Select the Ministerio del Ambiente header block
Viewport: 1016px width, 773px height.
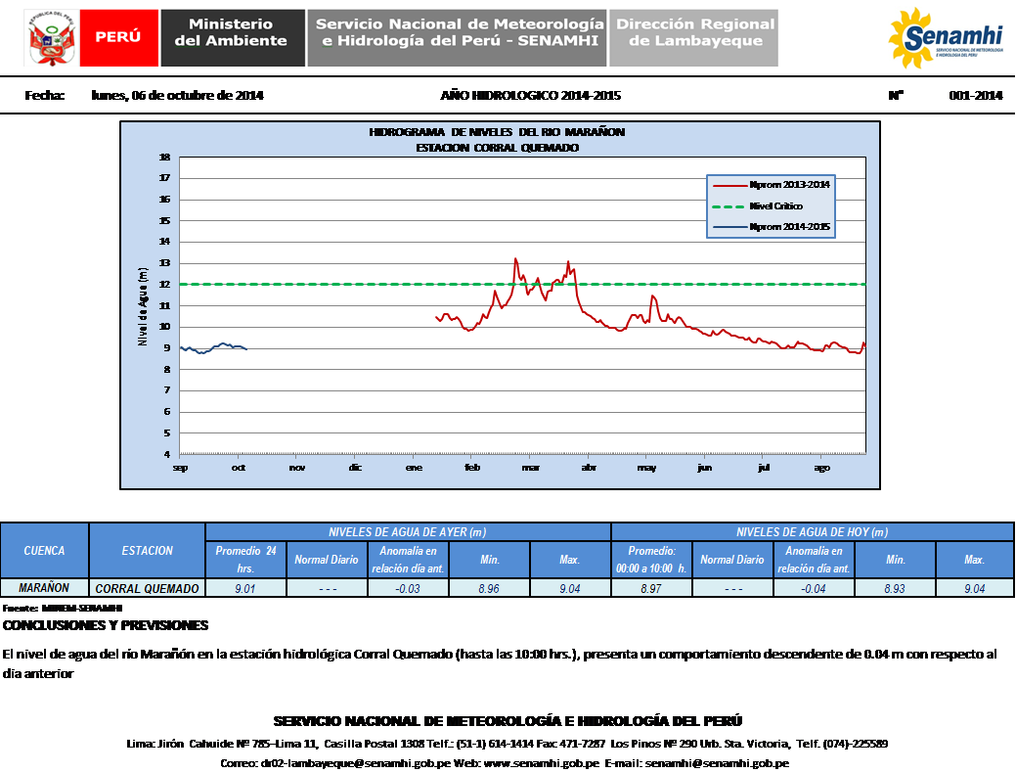[231, 38]
